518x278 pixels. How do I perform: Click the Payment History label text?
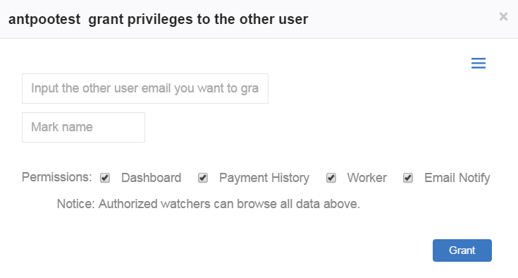tap(264, 178)
